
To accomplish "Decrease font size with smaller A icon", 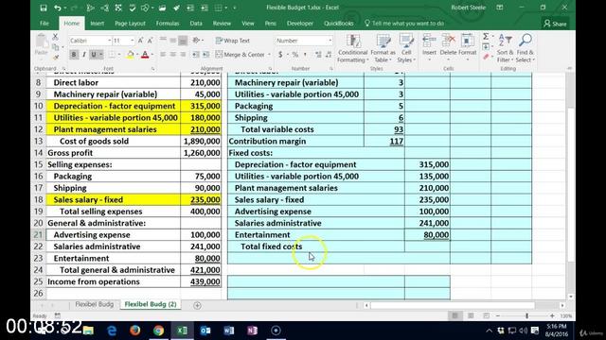I will pos(150,41).
